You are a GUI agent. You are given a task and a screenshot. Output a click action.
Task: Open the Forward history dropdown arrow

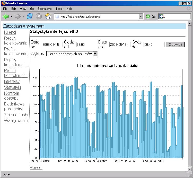pyautogui.click(x=24, y=16)
